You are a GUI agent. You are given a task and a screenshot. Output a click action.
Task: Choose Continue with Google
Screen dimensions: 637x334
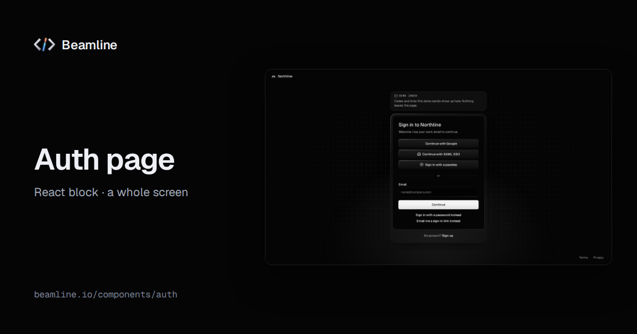click(x=438, y=144)
